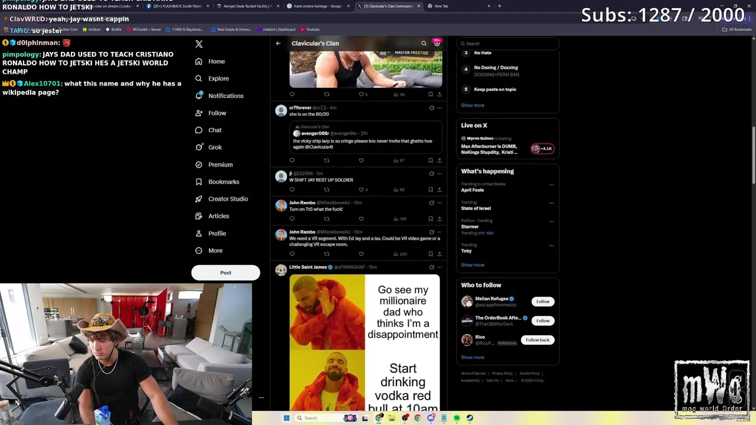Reply to 'We need a VR segment' post
Screen dimensions: 756x425
coord(292,254)
